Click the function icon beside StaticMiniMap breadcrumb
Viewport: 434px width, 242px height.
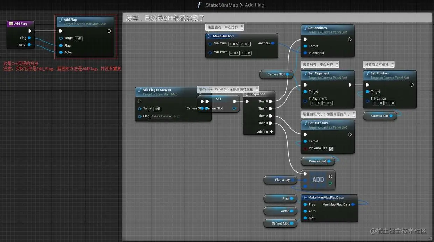click(x=199, y=5)
